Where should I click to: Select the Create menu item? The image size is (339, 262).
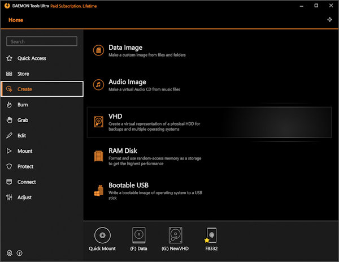(x=42, y=89)
